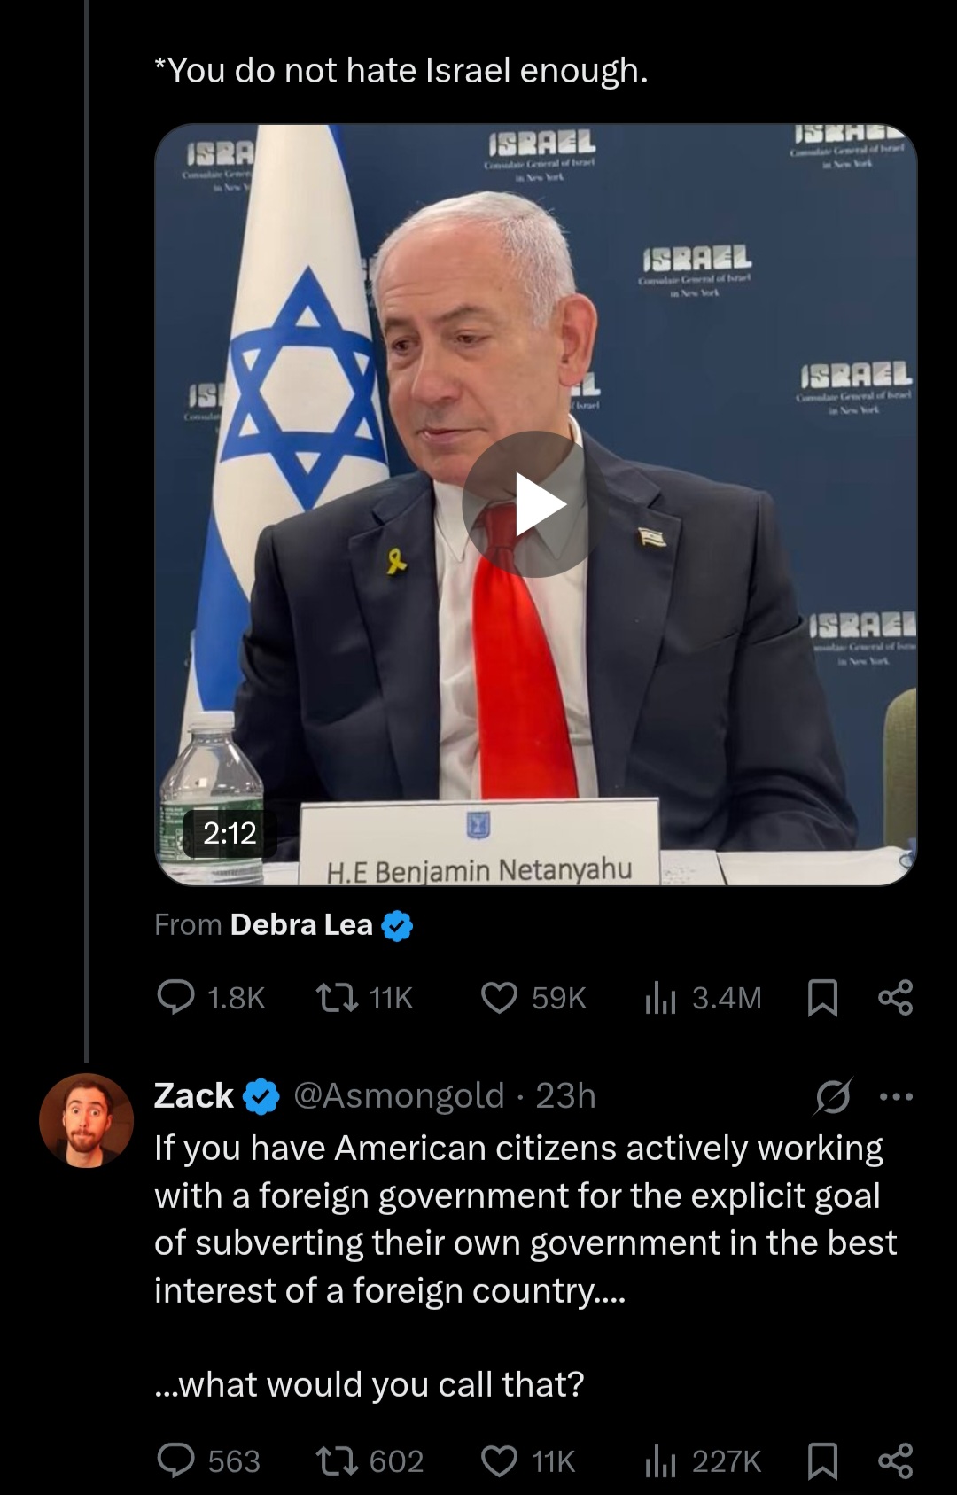Screen dimensions: 957x1495
Task: Share Zack's post
Action: (x=895, y=1460)
